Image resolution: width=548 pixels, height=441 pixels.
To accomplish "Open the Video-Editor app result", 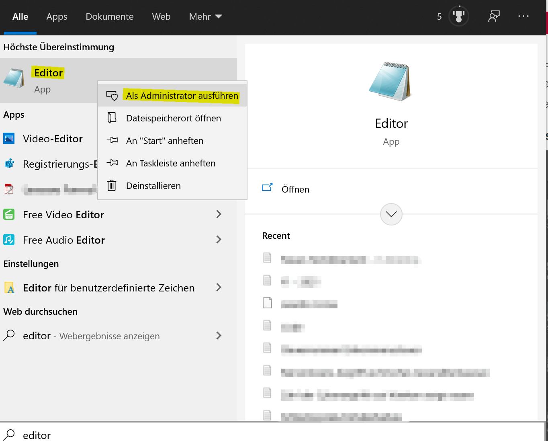I will click(x=49, y=139).
